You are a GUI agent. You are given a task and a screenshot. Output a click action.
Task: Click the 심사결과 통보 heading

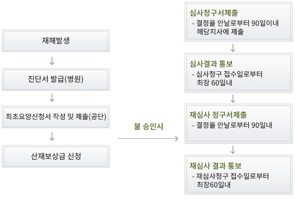click(211, 64)
